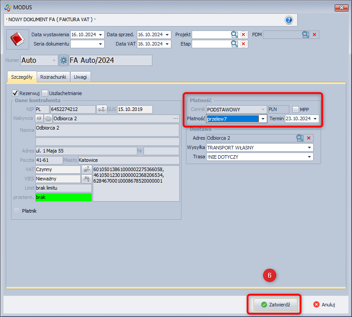Click the GUS lookup icon next to NIP
352x317 pixels.
tap(102, 109)
